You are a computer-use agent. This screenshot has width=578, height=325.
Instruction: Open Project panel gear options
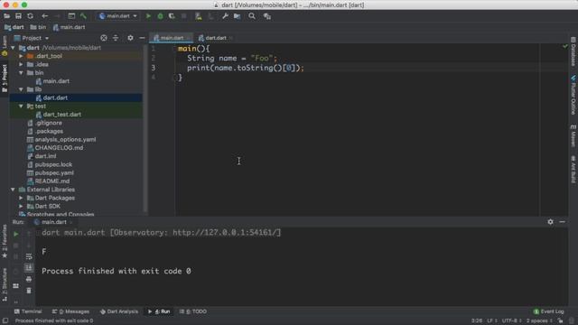click(x=130, y=38)
